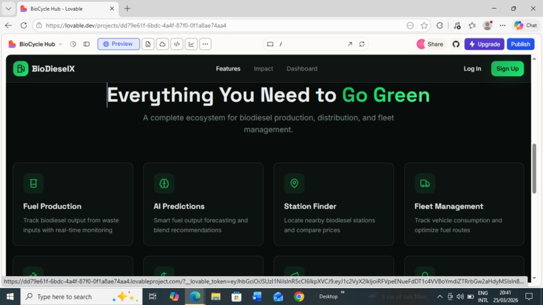Click the Fuel Production card icon
The height and width of the screenshot is (305, 543).
[33, 183]
